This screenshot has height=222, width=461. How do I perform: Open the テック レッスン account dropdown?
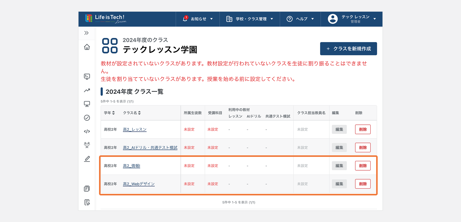[x=352, y=19]
